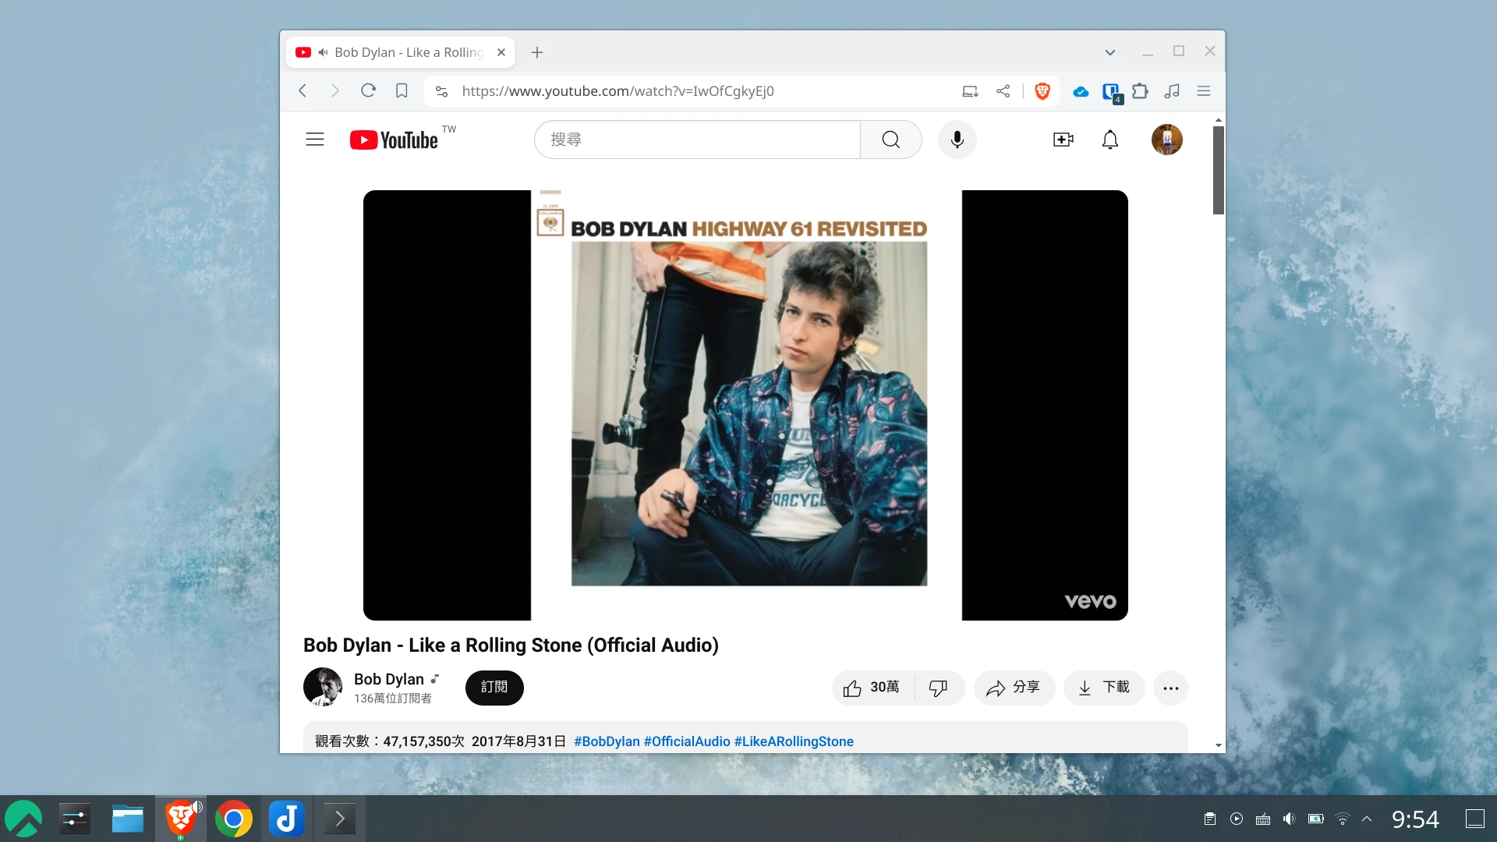Activate voice search microphone

click(x=957, y=140)
